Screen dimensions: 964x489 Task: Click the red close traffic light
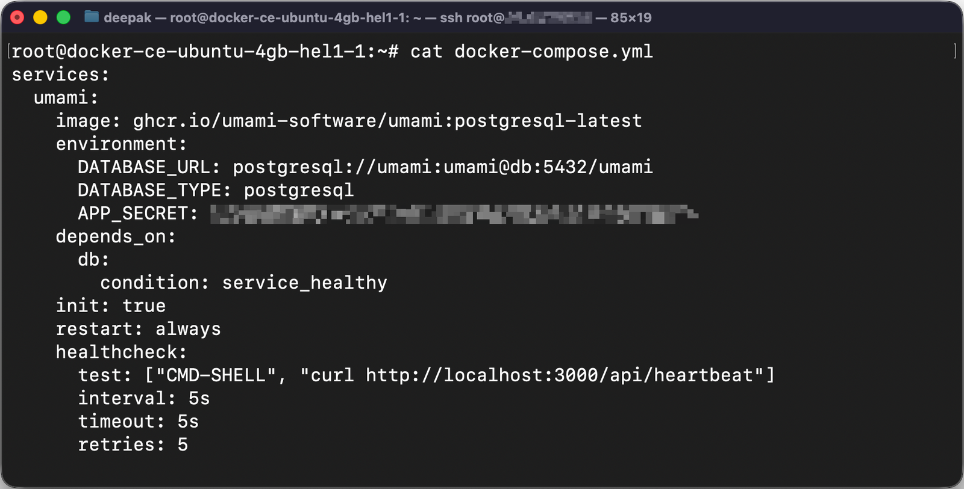16,17
